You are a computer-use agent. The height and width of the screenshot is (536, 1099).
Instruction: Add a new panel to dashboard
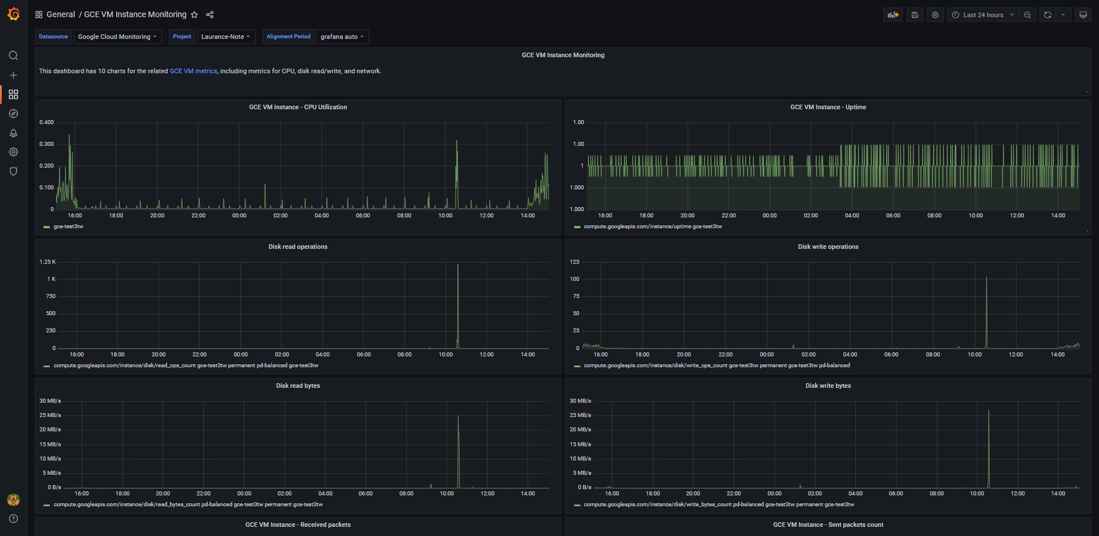click(x=893, y=15)
